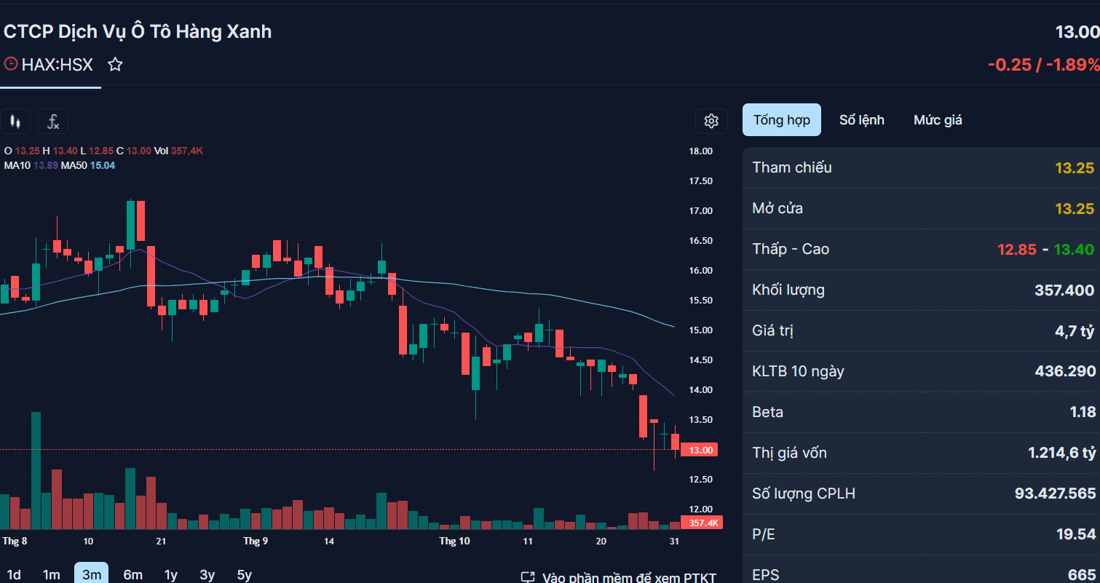
Task: Switch to the Mức giá tab
Action: pos(938,119)
